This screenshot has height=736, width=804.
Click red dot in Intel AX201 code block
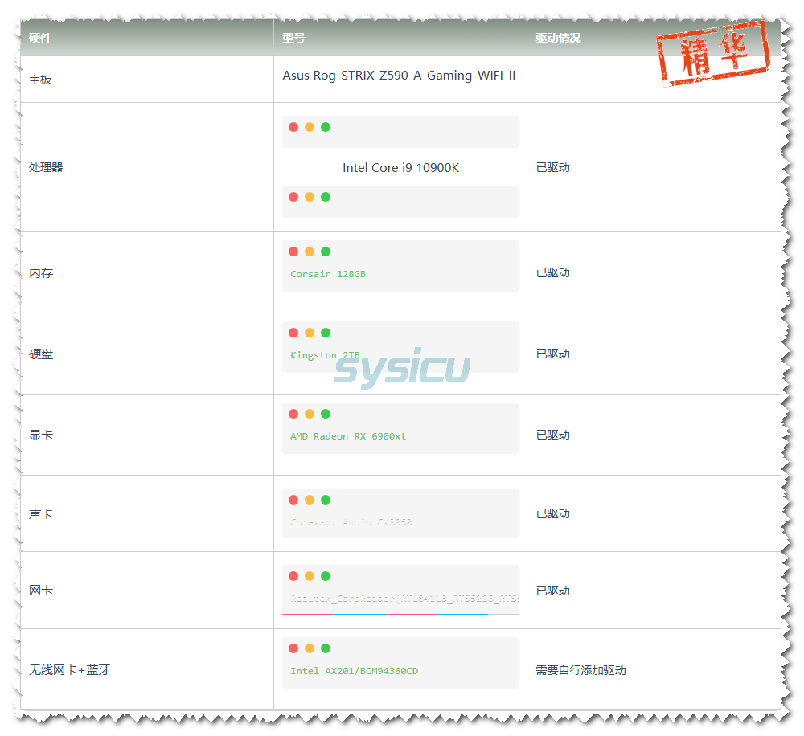tap(293, 648)
